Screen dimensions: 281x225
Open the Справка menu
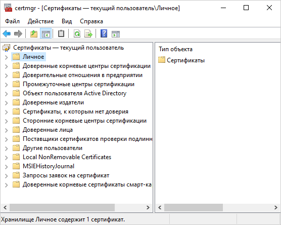click(91, 21)
